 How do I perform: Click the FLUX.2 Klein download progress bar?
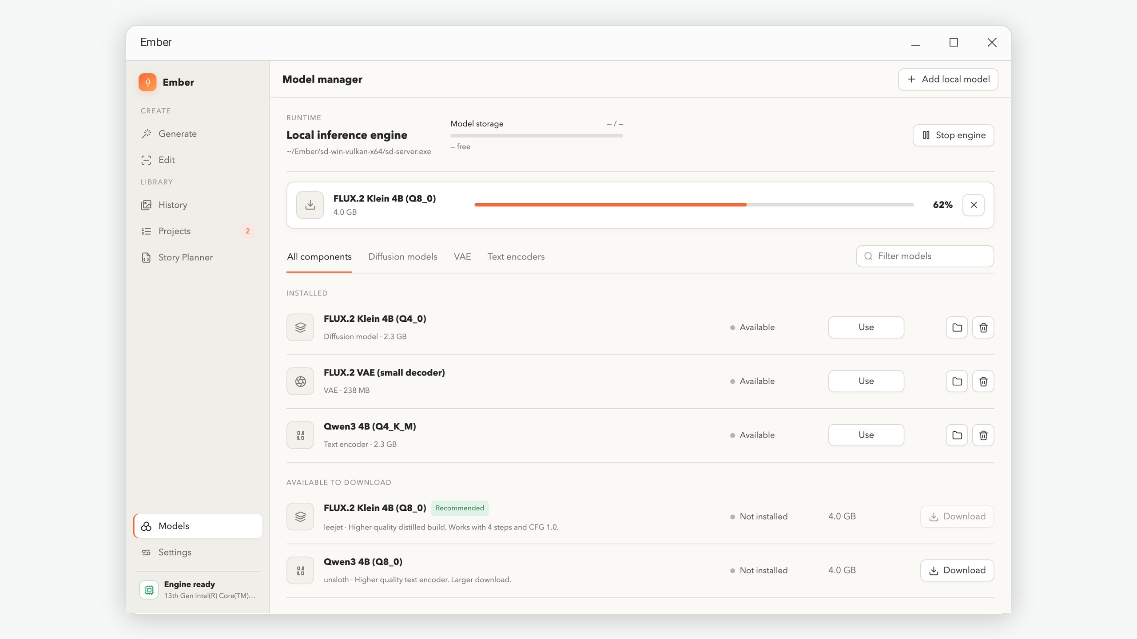(x=694, y=205)
